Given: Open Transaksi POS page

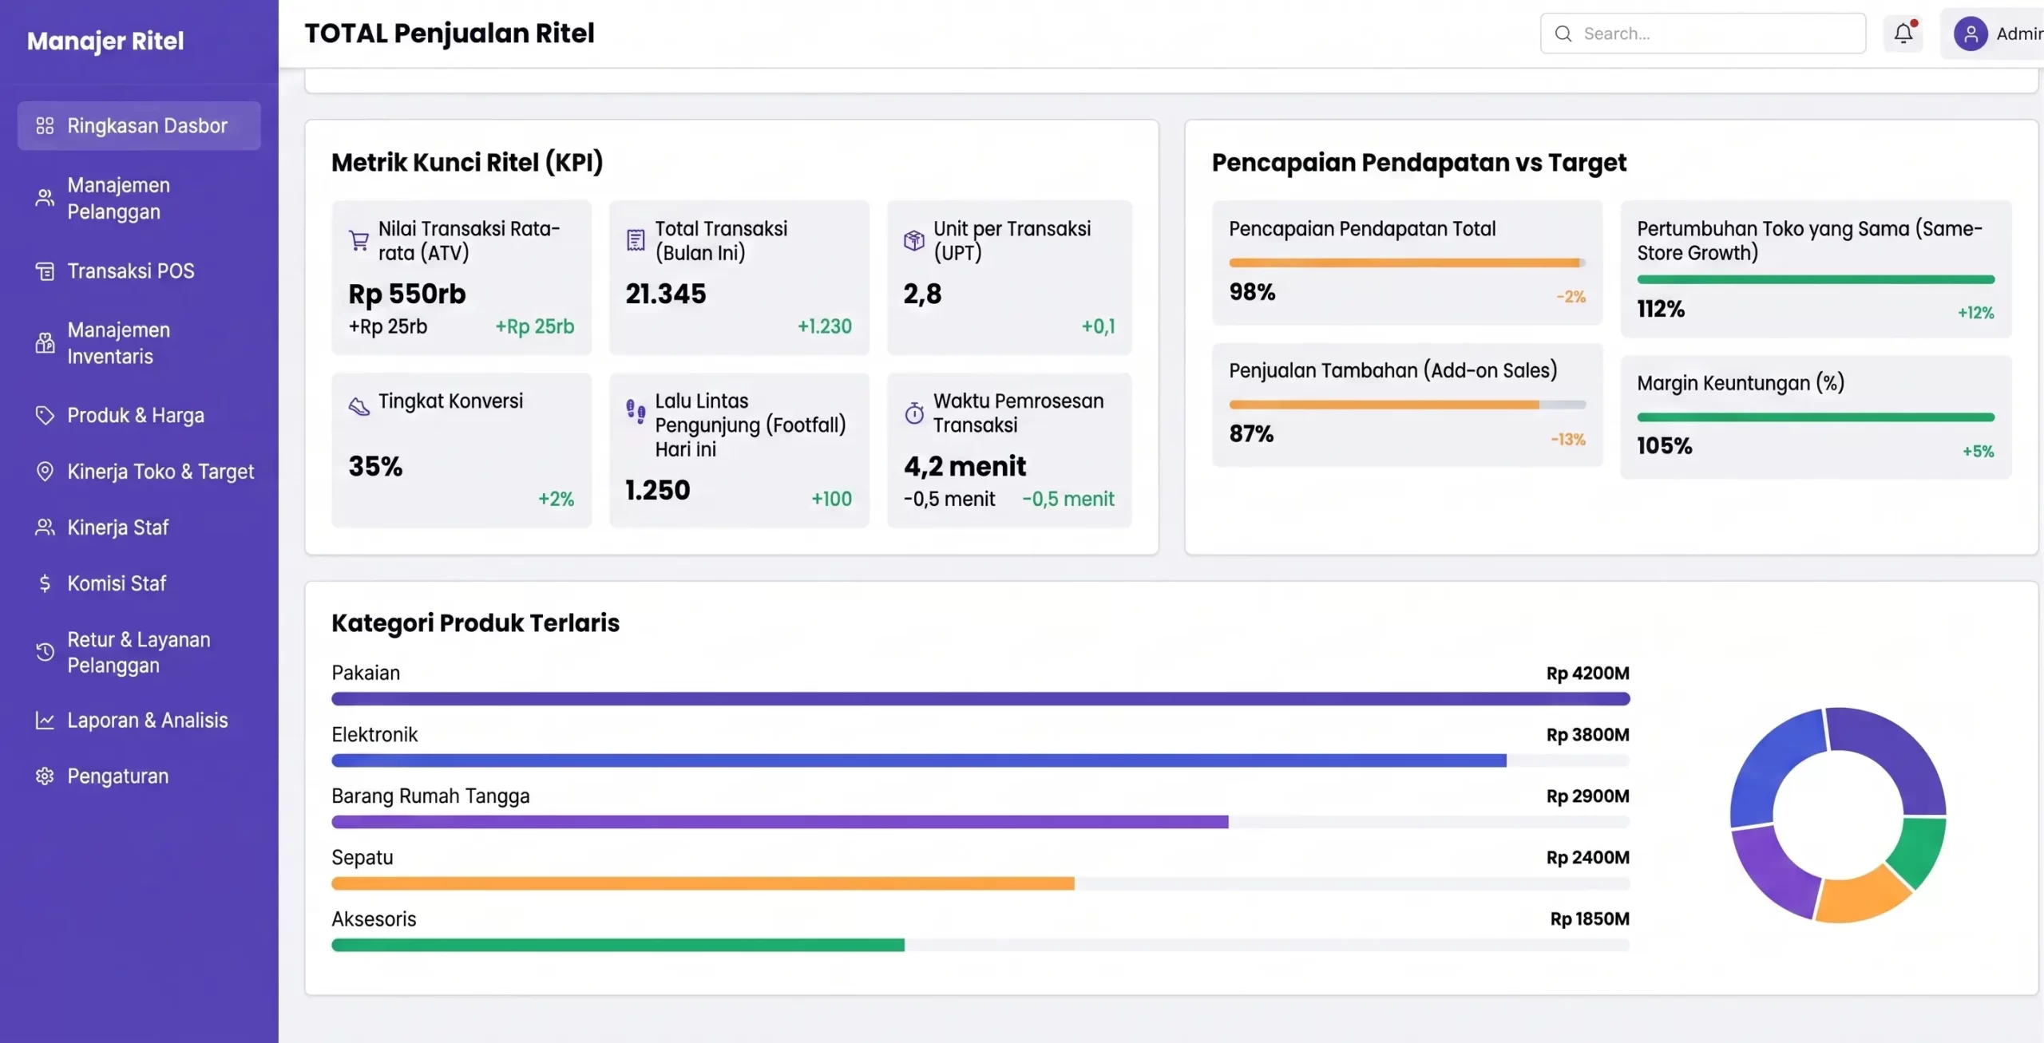Looking at the screenshot, I should pos(139,271).
